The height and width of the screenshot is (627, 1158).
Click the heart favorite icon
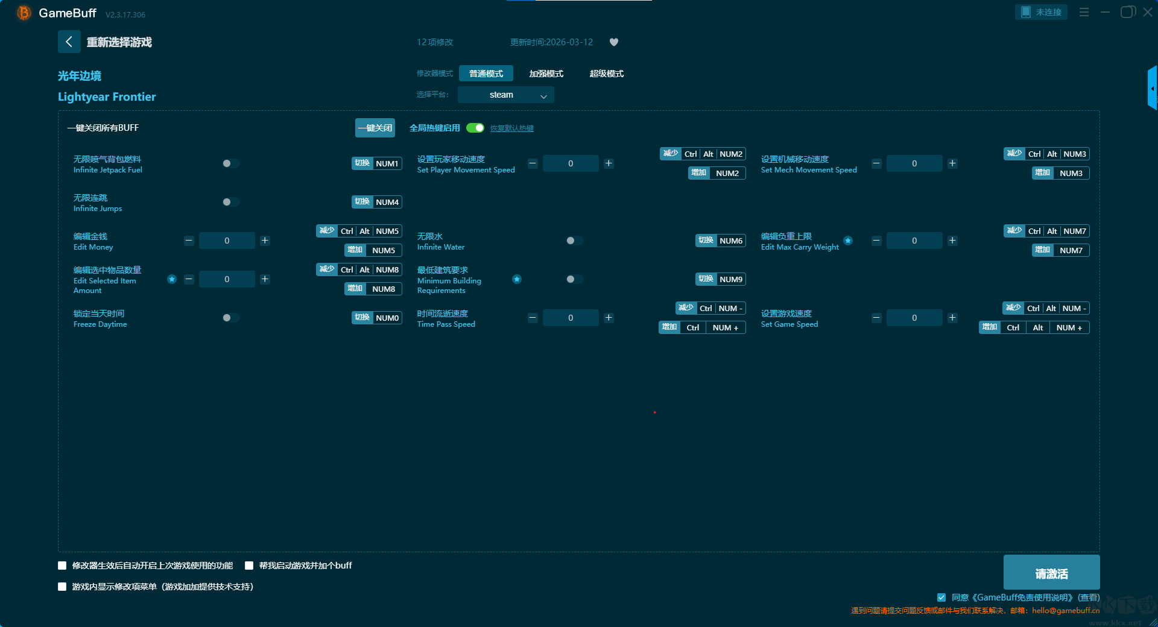tap(614, 42)
